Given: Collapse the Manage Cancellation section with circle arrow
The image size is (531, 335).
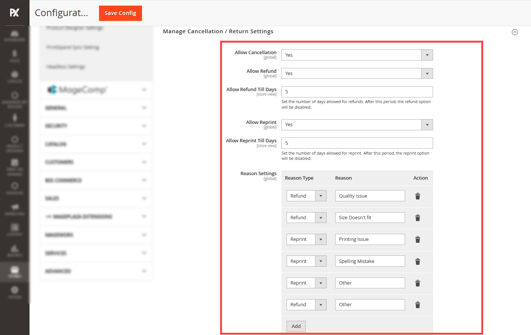Looking at the screenshot, I should tap(515, 32).
